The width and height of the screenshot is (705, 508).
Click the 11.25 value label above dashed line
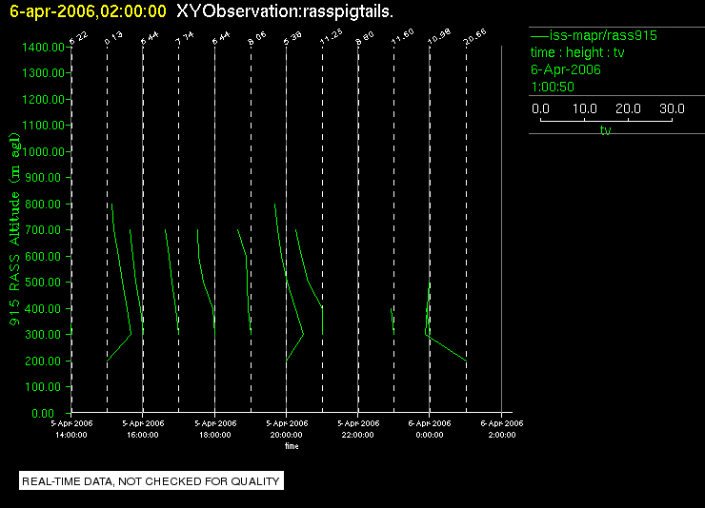[331, 37]
